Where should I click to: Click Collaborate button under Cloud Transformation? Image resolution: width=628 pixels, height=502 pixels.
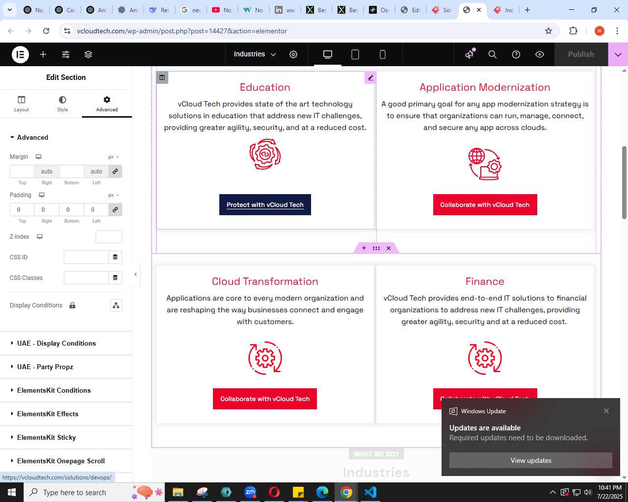[265, 399]
